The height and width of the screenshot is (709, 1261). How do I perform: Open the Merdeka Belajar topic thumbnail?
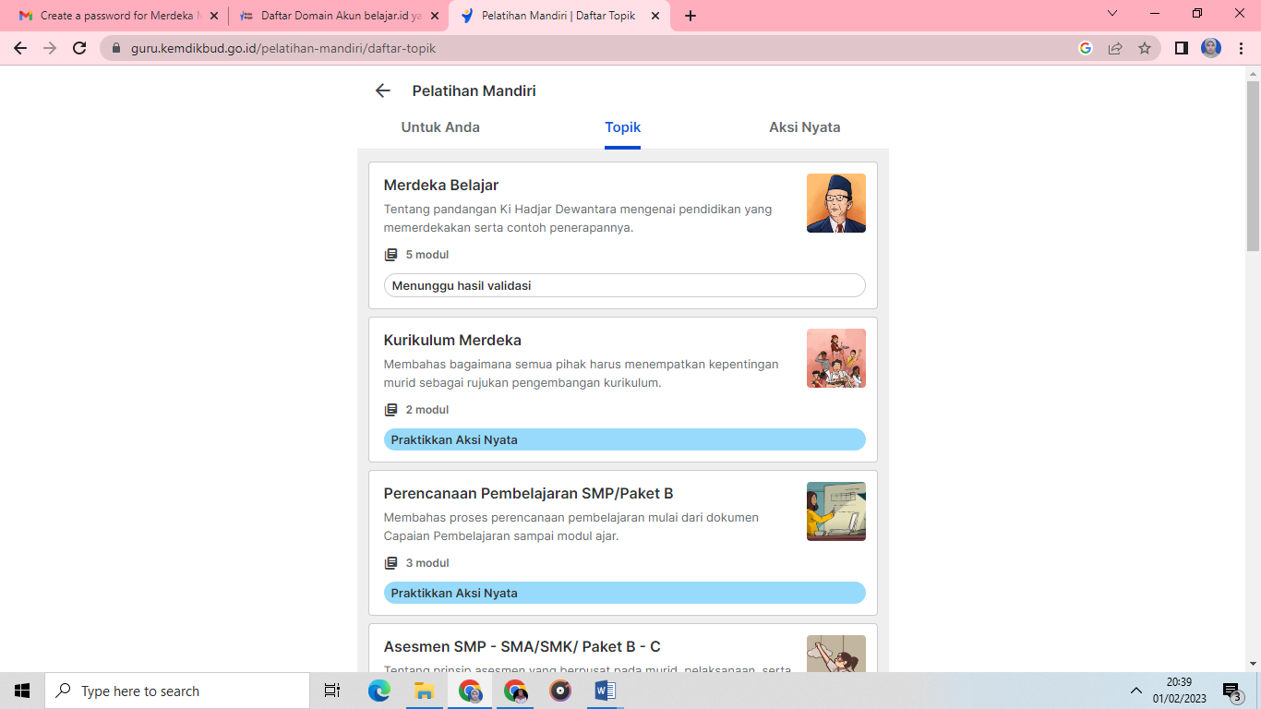[835, 203]
